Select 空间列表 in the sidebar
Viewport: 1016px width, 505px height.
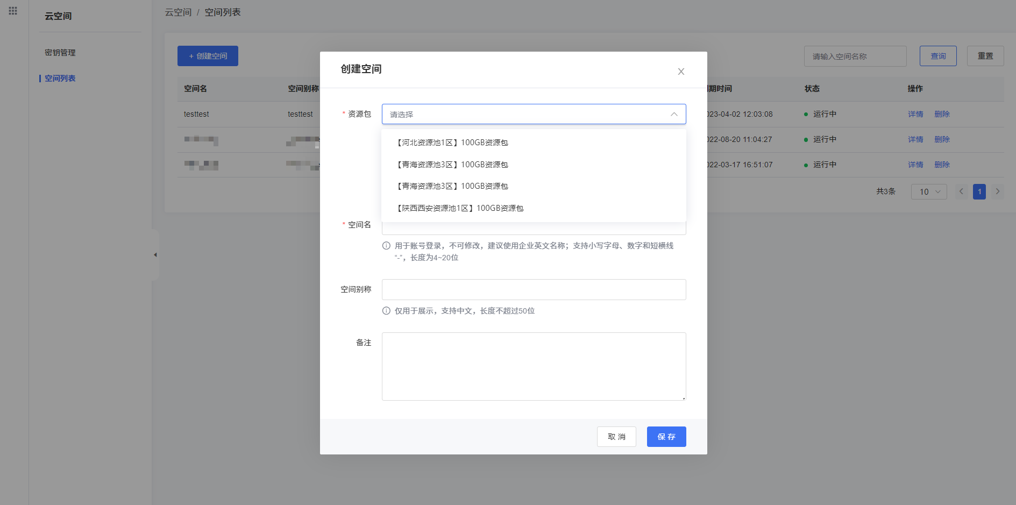(60, 79)
